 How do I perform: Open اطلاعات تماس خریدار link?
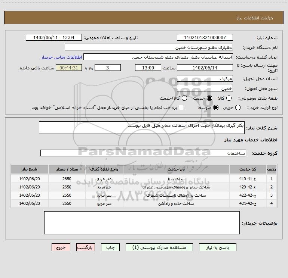pyautogui.click(x=62, y=57)
